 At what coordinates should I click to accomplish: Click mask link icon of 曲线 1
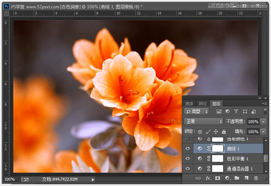[209, 149]
